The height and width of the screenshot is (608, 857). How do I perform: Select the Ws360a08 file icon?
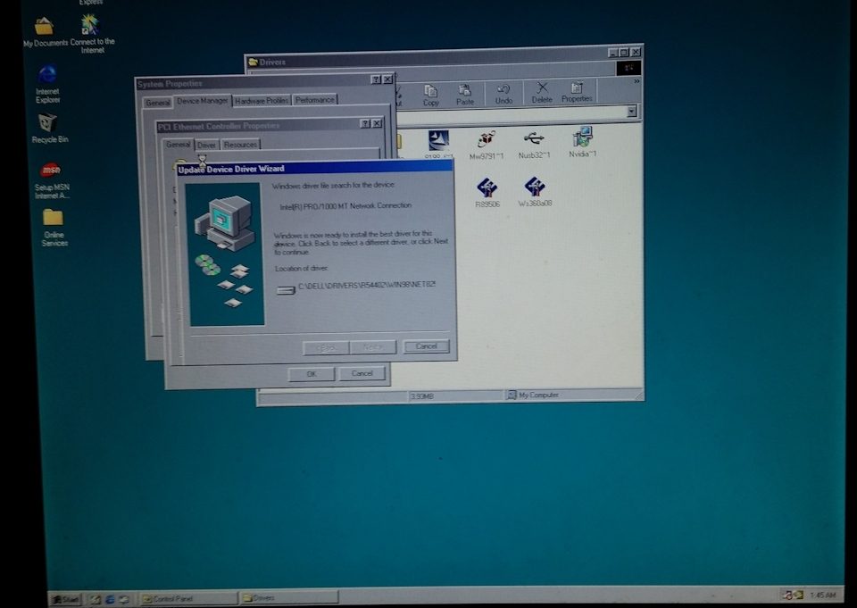[x=535, y=191]
